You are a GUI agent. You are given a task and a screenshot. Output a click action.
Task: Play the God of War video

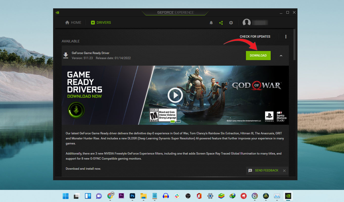175,95
